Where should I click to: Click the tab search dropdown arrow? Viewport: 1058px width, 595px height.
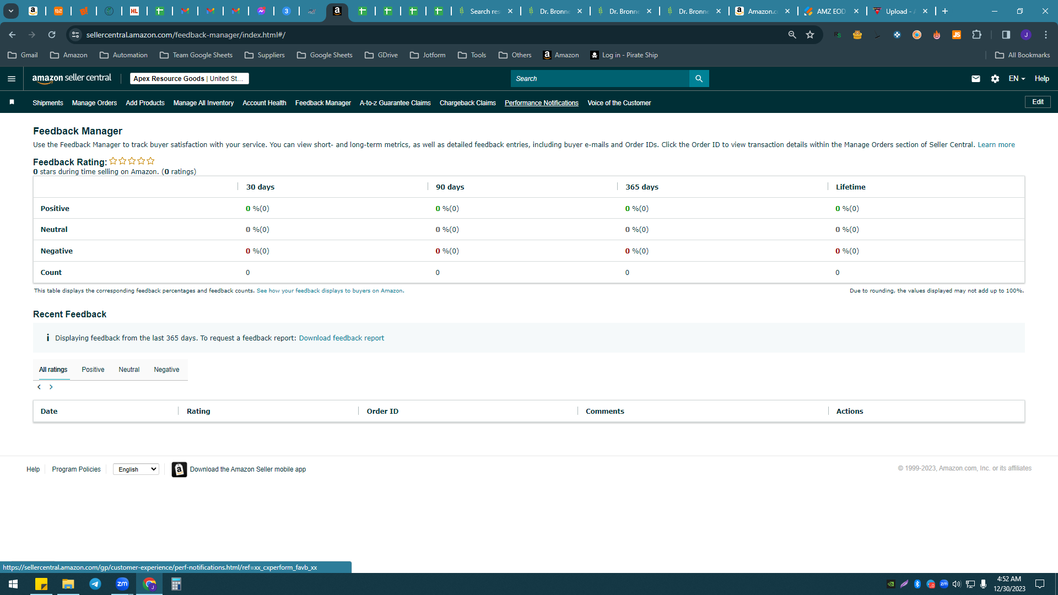[11, 11]
